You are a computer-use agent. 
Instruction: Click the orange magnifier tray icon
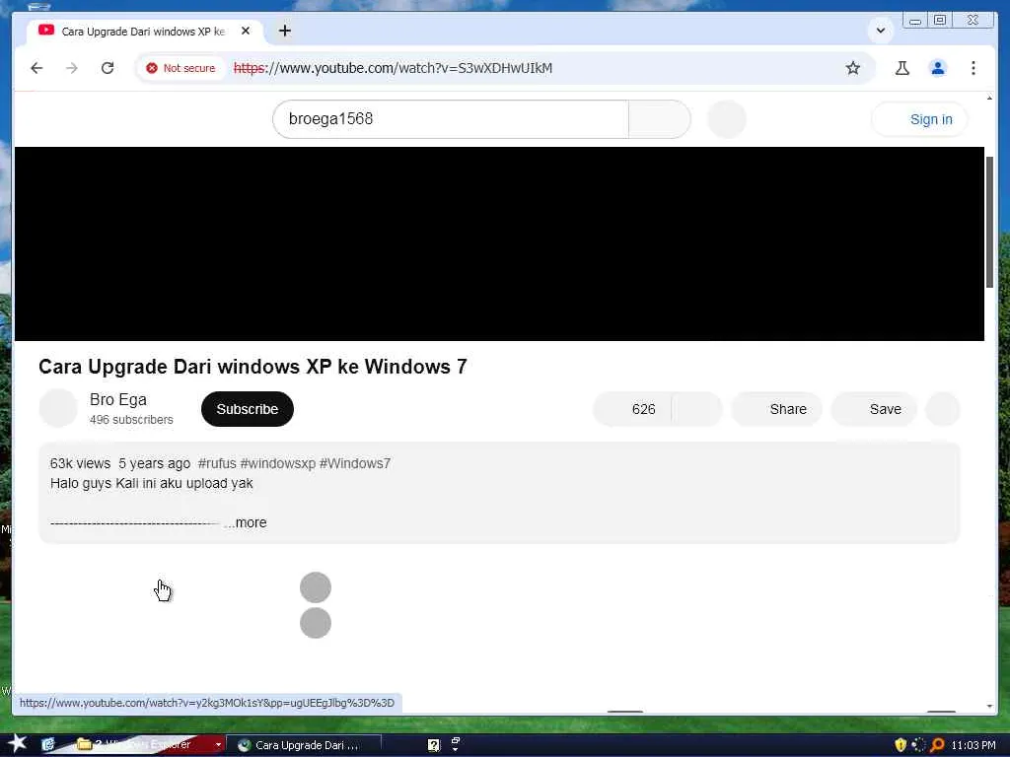937,745
